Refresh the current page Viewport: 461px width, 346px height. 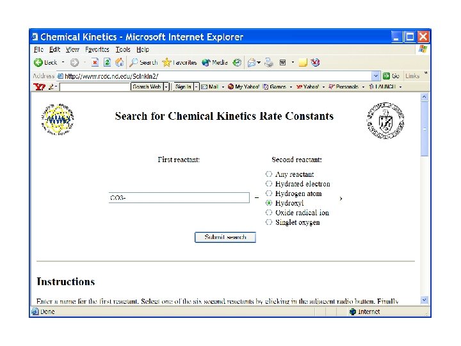(x=107, y=62)
